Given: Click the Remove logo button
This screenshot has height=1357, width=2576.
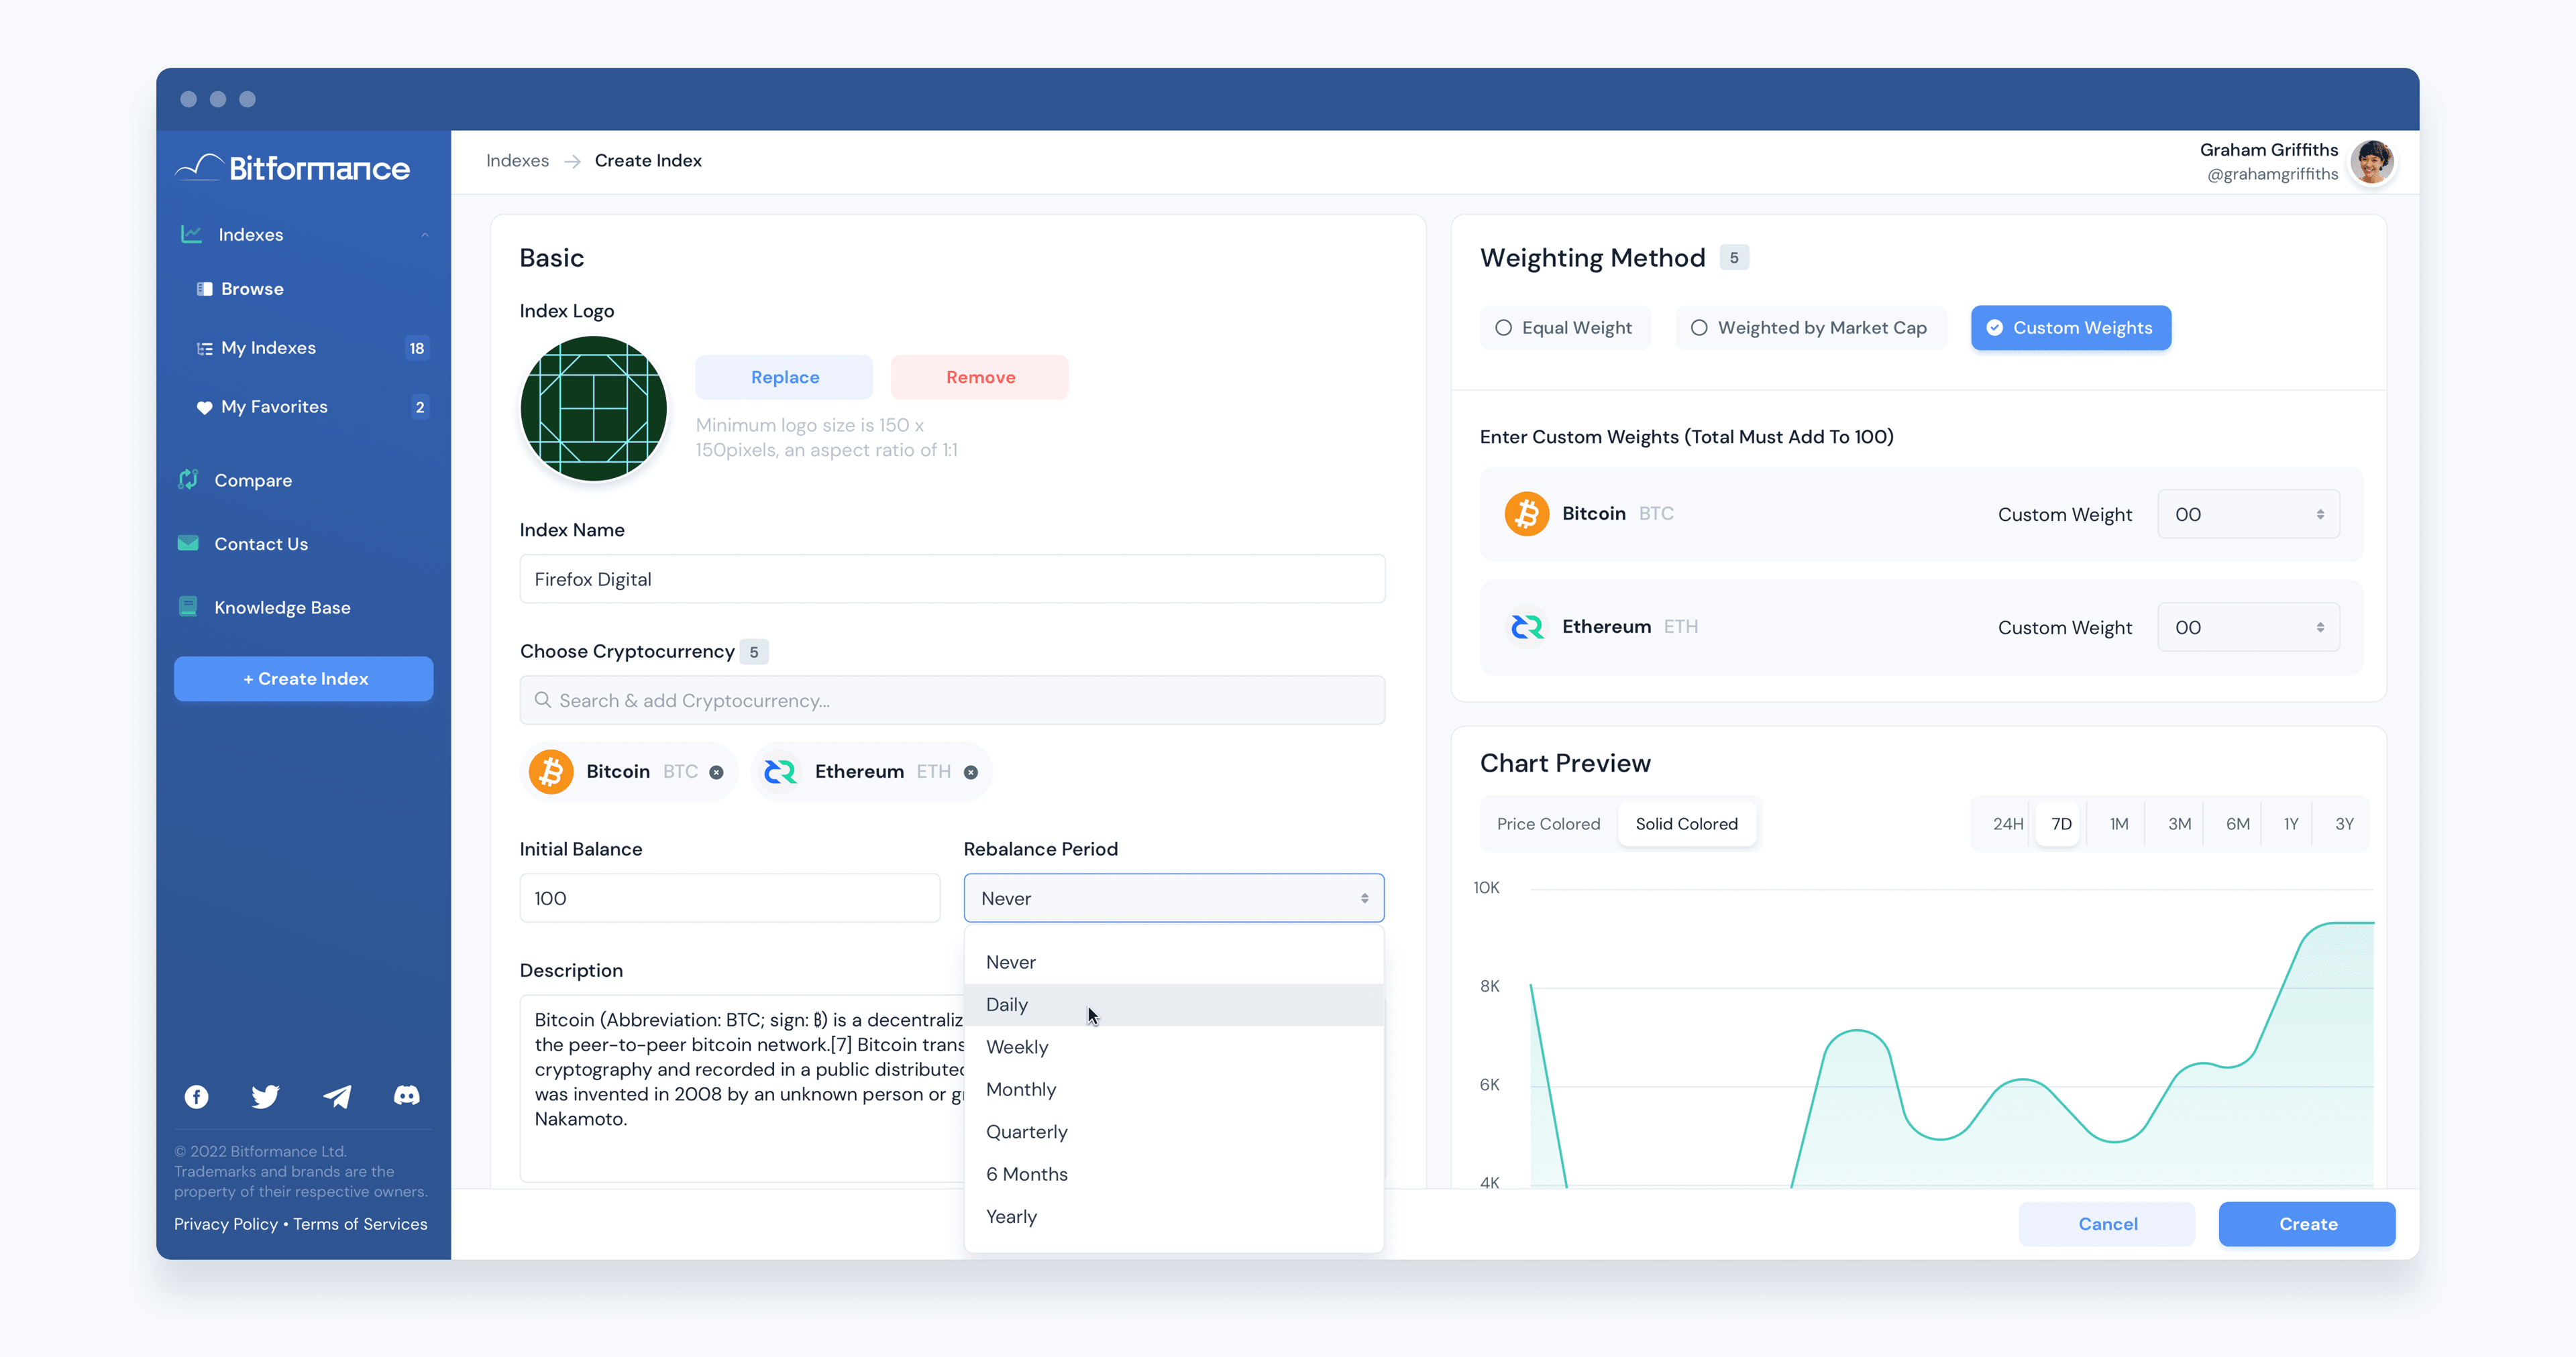Looking at the screenshot, I should [980, 377].
